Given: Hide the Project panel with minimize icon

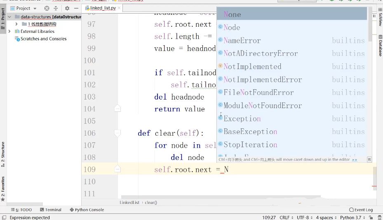Looking at the screenshot, I should 76,8.
